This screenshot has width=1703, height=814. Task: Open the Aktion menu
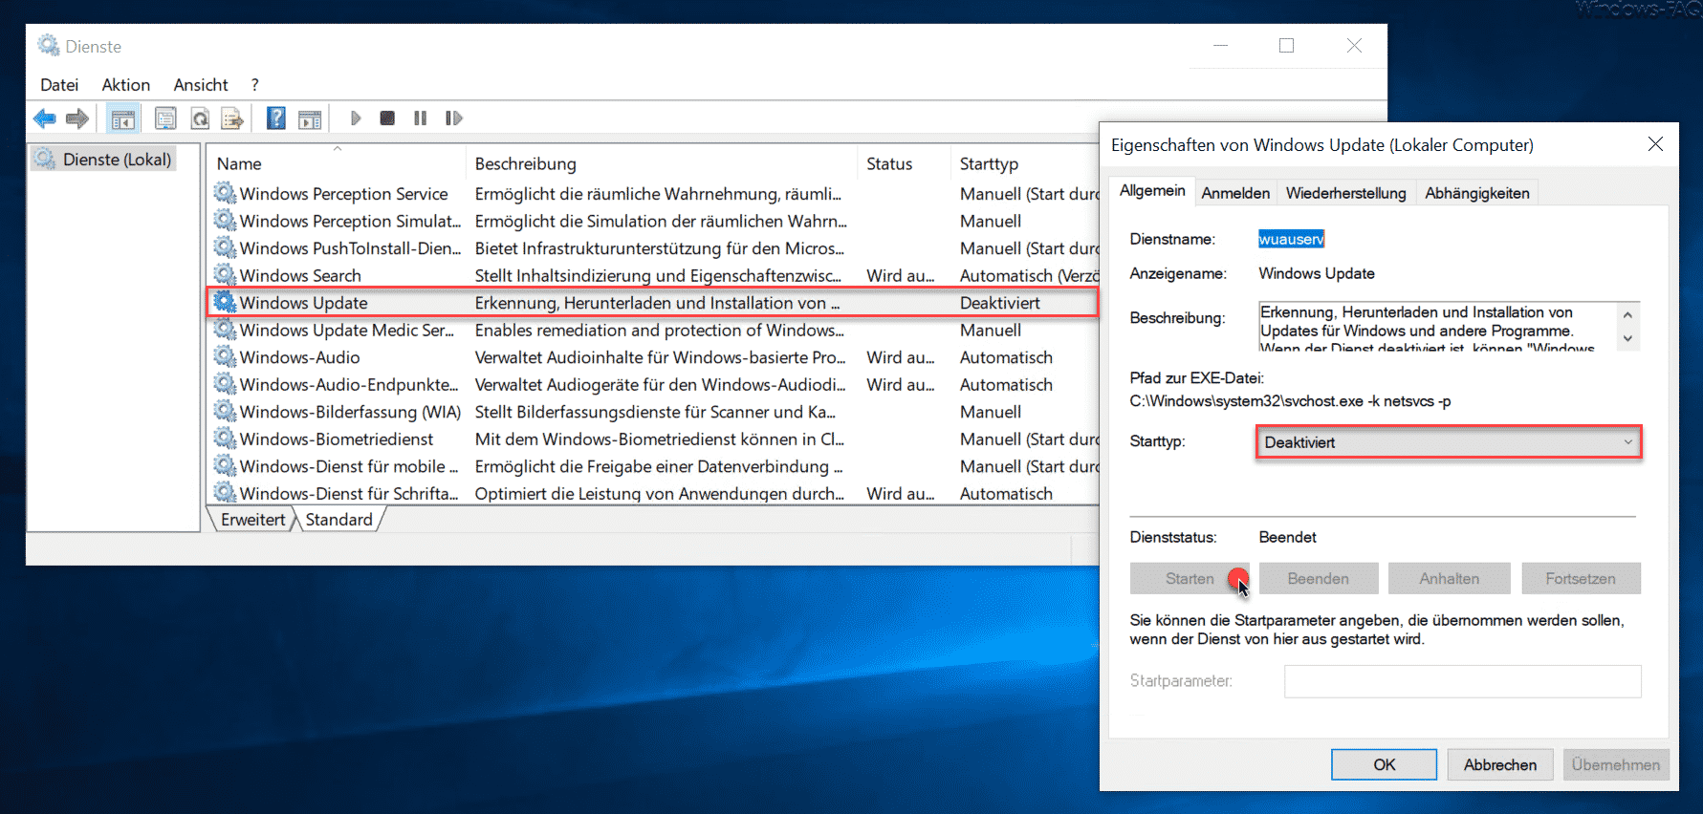(126, 85)
